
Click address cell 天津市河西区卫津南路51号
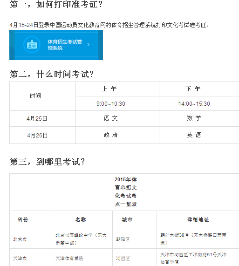pos(198,258)
